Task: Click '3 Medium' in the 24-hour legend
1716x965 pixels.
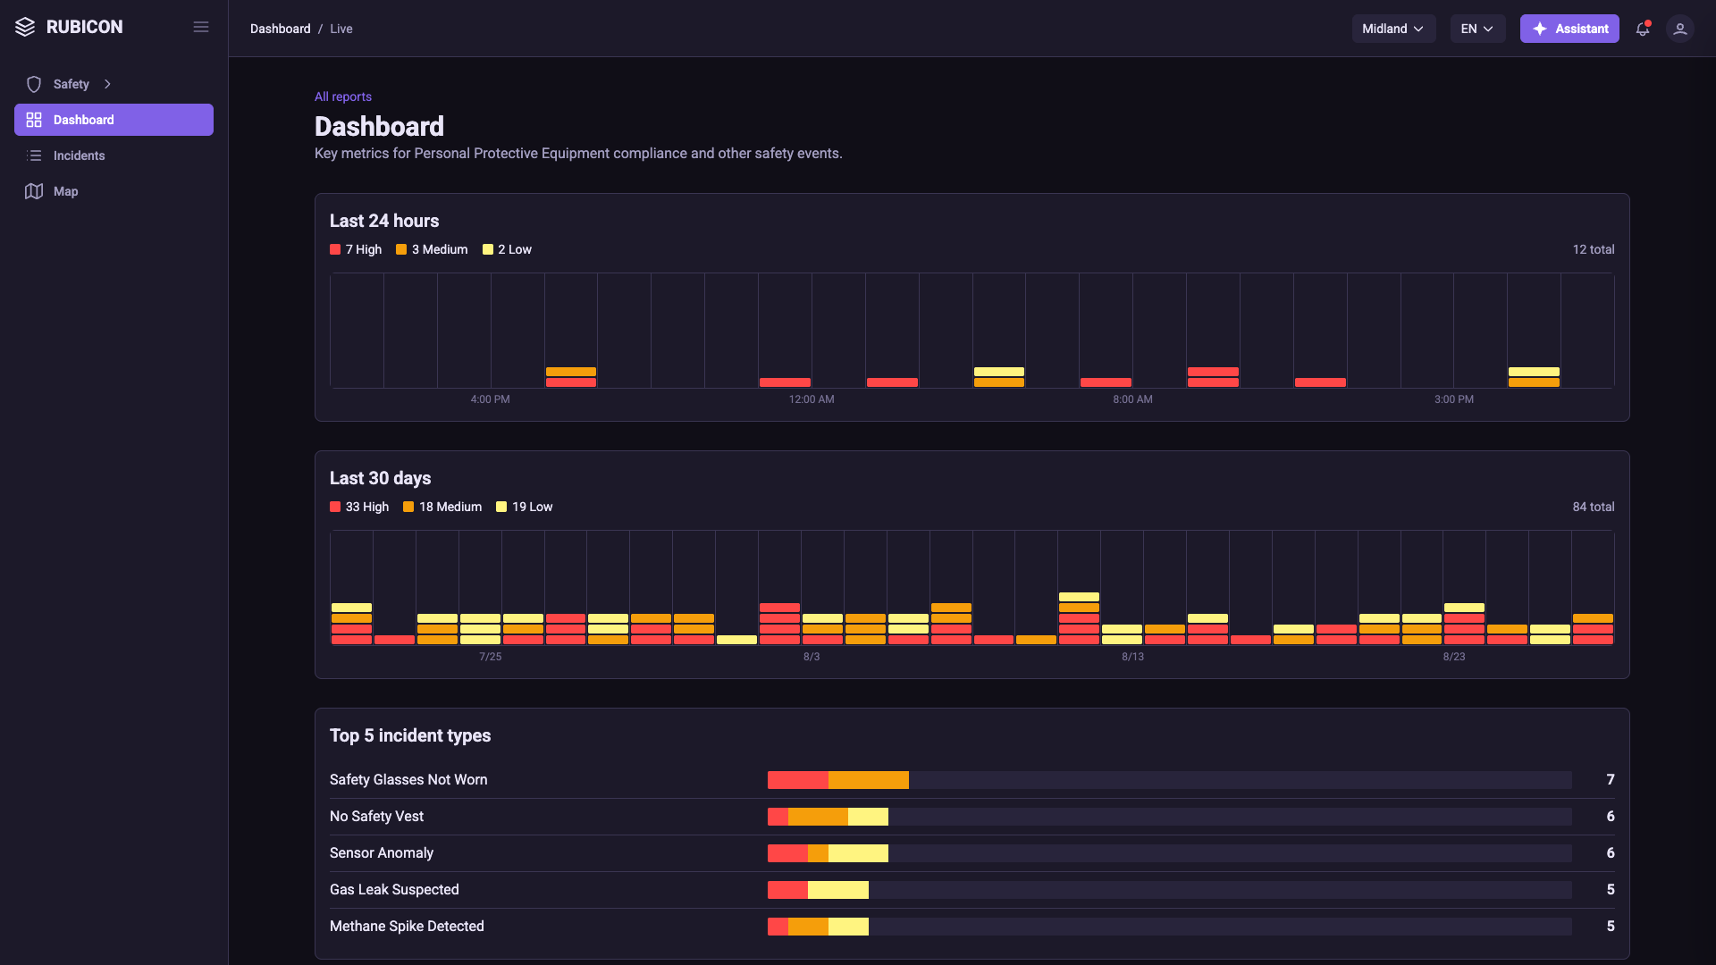Action: coord(440,249)
